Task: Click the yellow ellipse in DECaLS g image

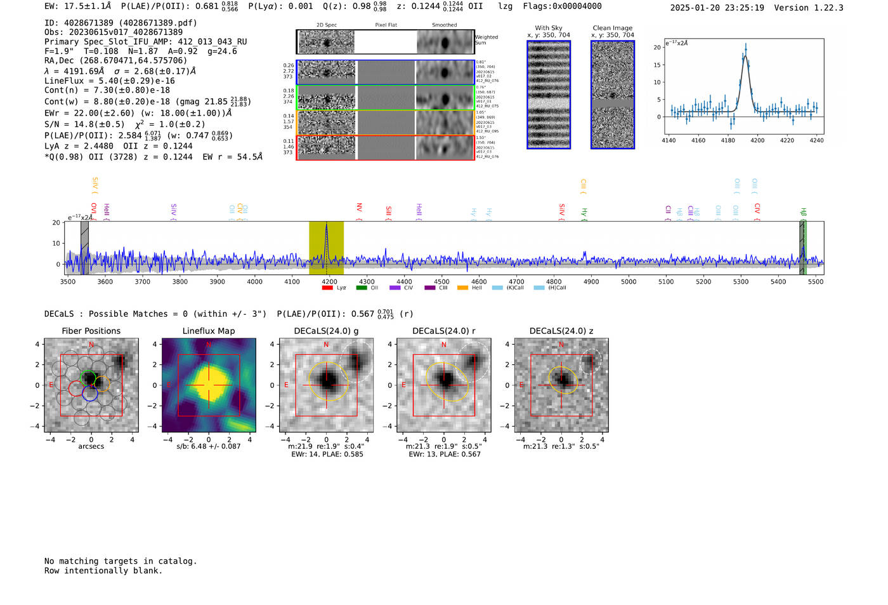Action: click(327, 381)
